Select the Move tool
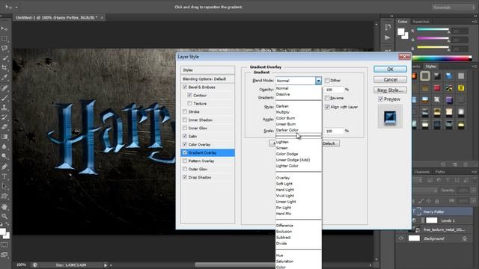The height and width of the screenshot is (269, 479). pyautogui.click(x=4, y=28)
